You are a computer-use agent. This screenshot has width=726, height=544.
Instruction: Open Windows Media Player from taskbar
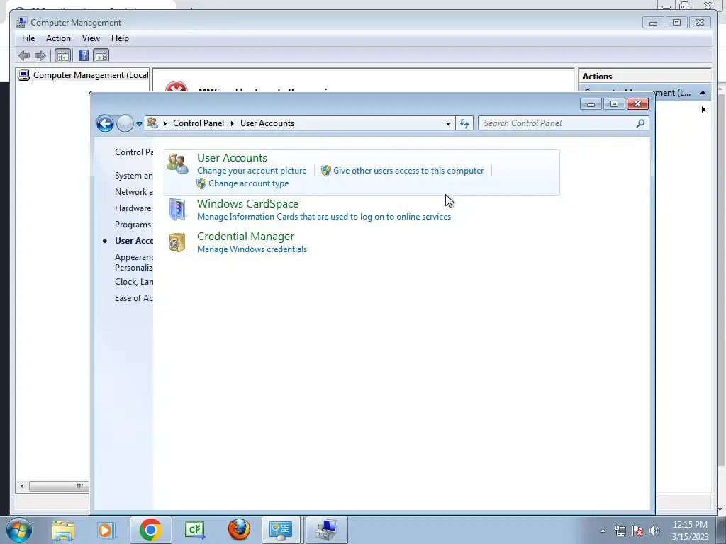tap(105, 530)
